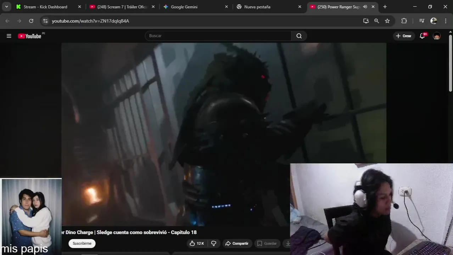View site information icon in address bar
Viewport: 453px width, 255px height.
pyautogui.click(x=45, y=21)
